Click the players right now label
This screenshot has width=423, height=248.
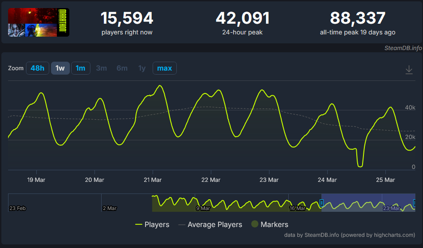[127, 32]
